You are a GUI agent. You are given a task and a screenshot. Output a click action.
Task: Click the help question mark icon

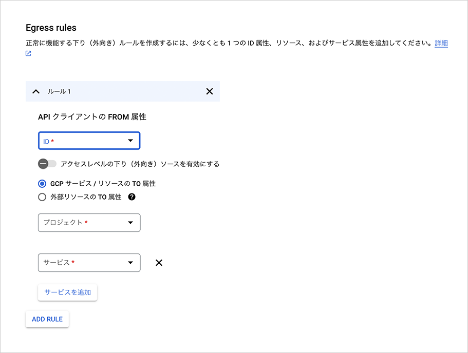coord(132,197)
